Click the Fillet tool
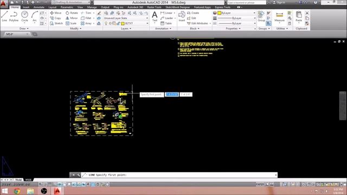This screenshot has width=347, height=195. [86, 18]
